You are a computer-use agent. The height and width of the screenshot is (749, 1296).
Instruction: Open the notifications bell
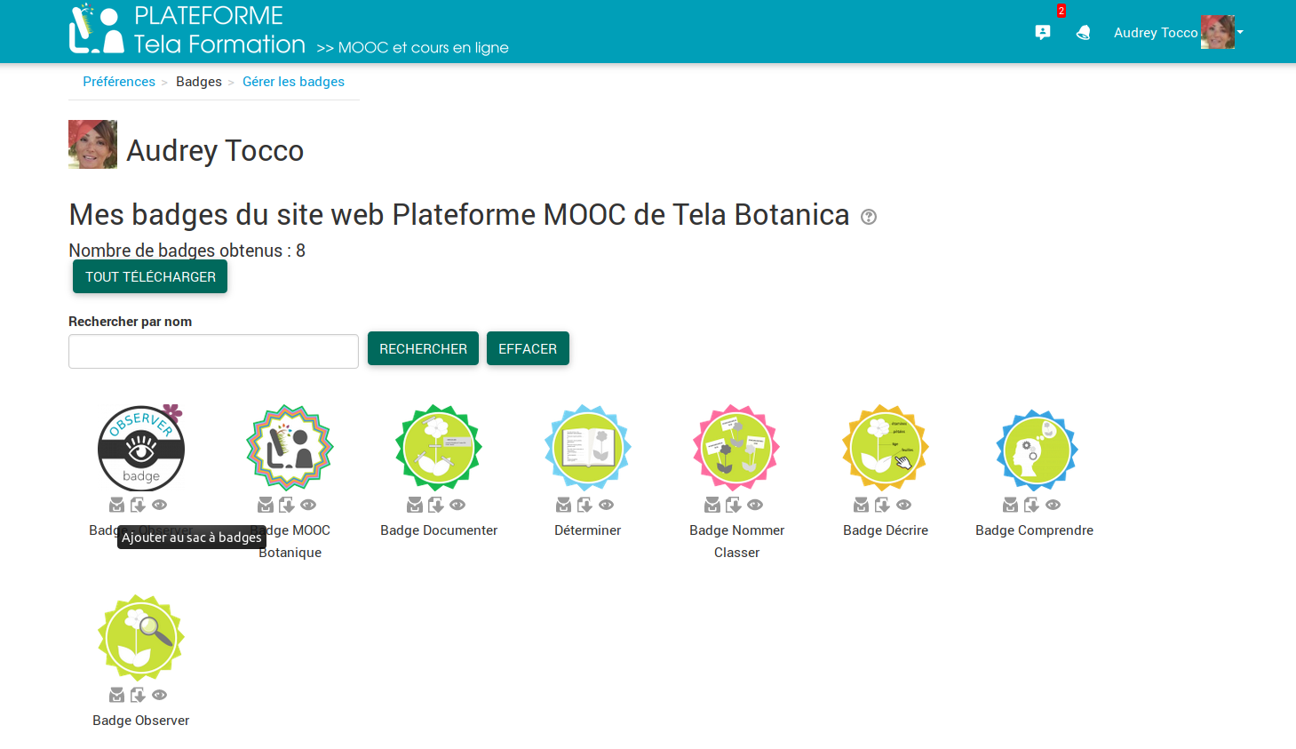[x=1083, y=33]
